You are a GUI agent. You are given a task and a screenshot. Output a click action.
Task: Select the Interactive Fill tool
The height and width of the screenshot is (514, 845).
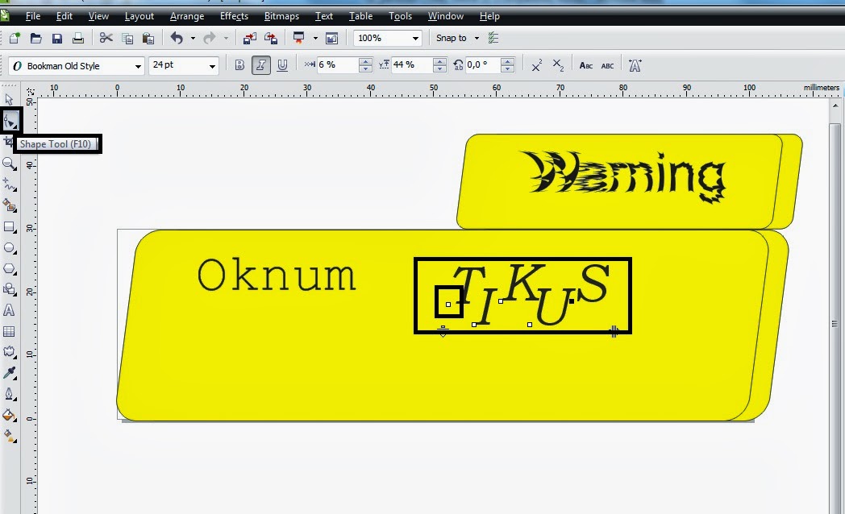(x=9, y=435)
